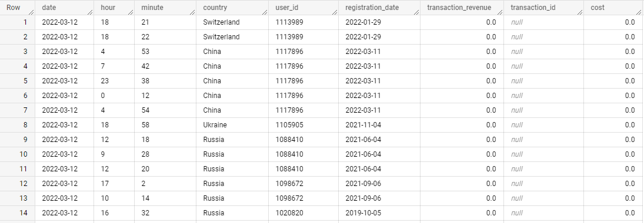Click the resize handle icon of minute column
The height and width of the screenshot is (223, 644).
point(192,12)
